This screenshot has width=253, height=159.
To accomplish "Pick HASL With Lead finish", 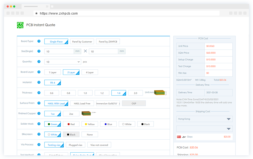I will click(56, 103).
